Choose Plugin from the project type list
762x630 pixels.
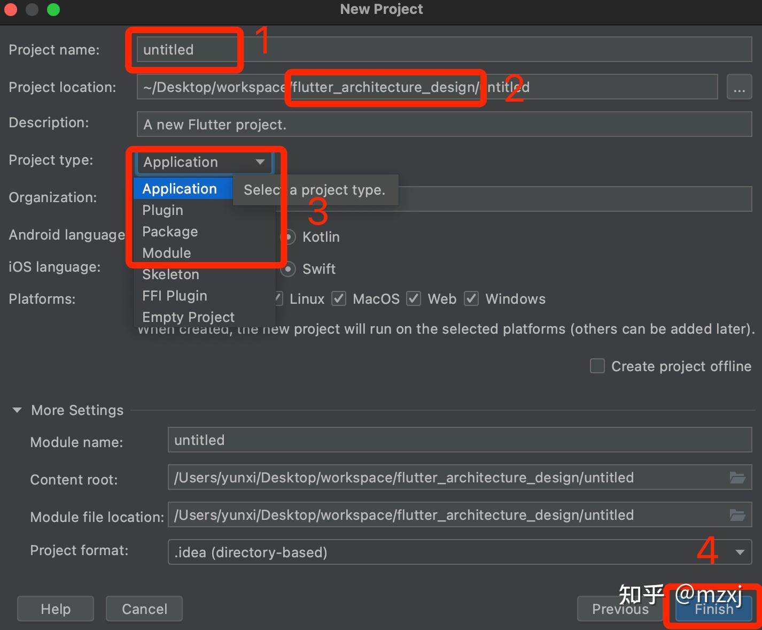coord(163,210)
